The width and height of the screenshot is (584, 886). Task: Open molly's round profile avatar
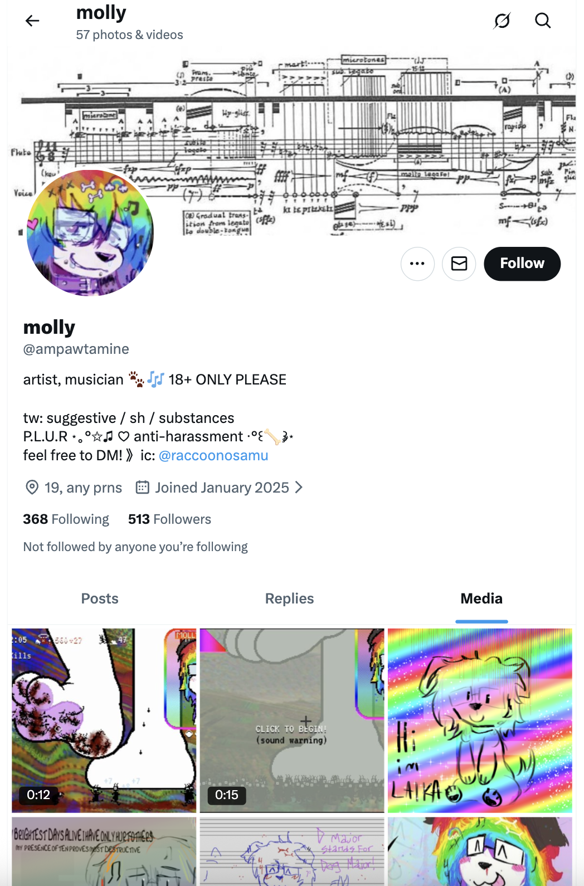pyautogui.click(x=90, y=232)
